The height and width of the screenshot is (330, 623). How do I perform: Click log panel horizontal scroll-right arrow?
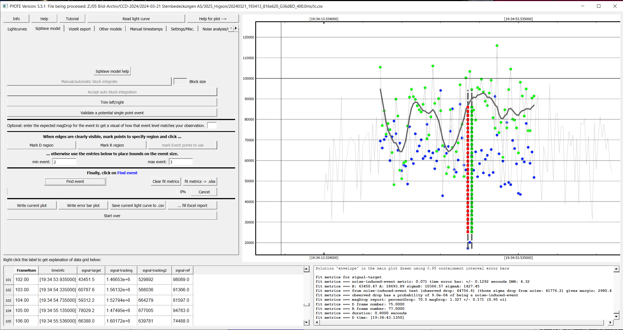tap(610, 322)
